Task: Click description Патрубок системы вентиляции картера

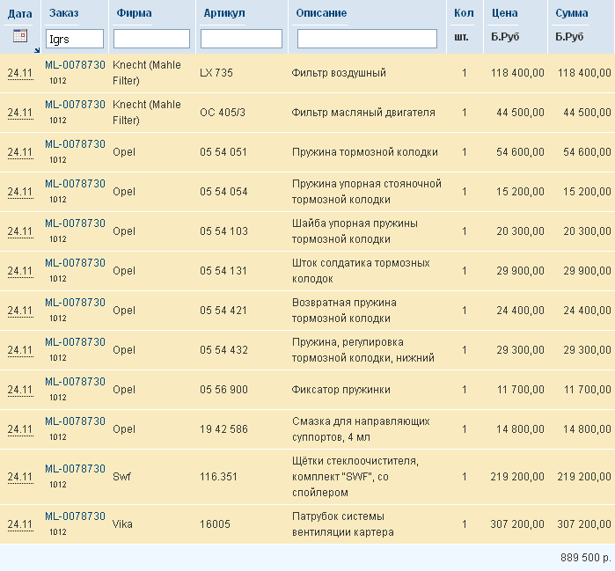Action: [x=343, y=524]
